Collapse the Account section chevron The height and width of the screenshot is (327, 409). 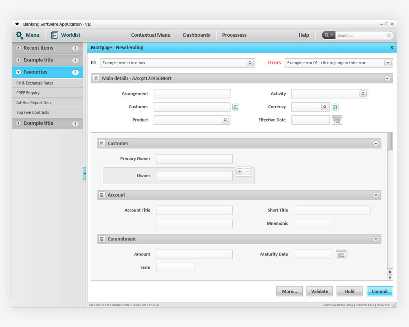[376, 195]
